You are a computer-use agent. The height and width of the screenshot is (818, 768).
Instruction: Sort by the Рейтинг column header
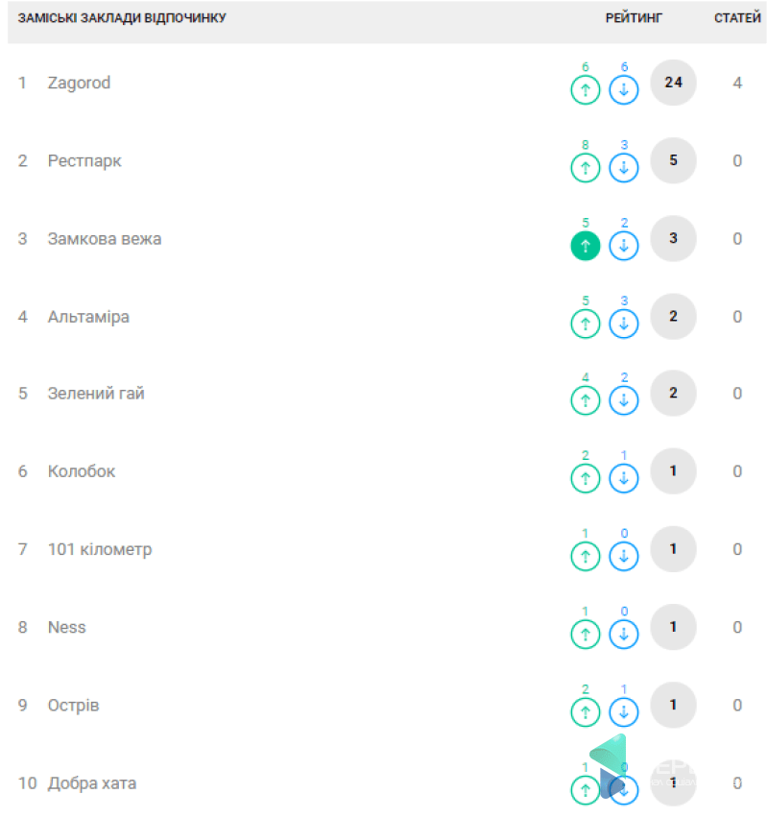coord(634,18)
